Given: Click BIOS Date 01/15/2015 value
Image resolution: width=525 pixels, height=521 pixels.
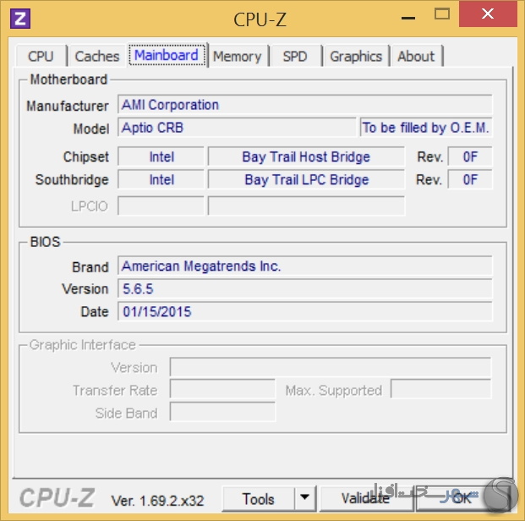Looking at the screenshot, I should point(305,311).
